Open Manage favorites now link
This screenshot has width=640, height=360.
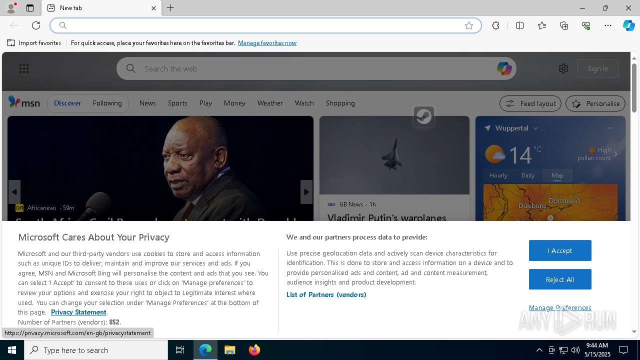pos(267,43)
